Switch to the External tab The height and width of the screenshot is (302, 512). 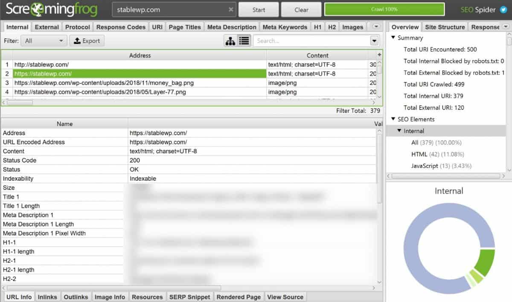tap(47, 27)
